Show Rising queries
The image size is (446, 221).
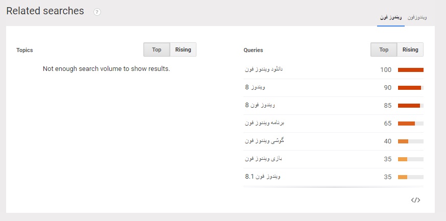410,50
